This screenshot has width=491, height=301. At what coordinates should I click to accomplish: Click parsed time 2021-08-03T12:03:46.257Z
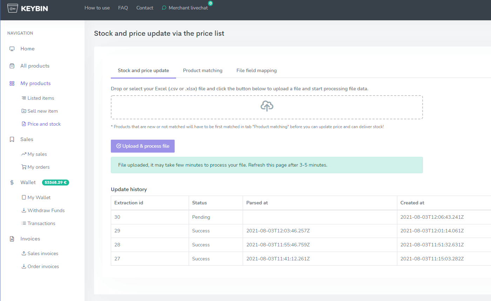(278, 231)
